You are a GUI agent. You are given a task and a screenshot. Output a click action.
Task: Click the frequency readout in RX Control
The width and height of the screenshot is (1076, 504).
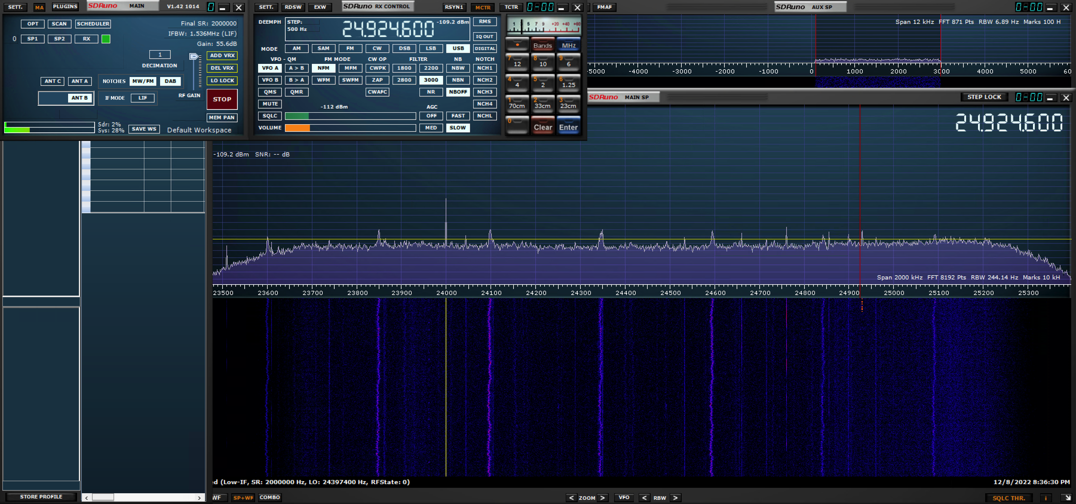pos(388,29)
